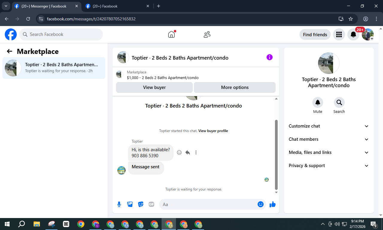The image size is (383, 230).
Task: Click listing thumbnail in Marketplace banner
Action: coord(119,75)
